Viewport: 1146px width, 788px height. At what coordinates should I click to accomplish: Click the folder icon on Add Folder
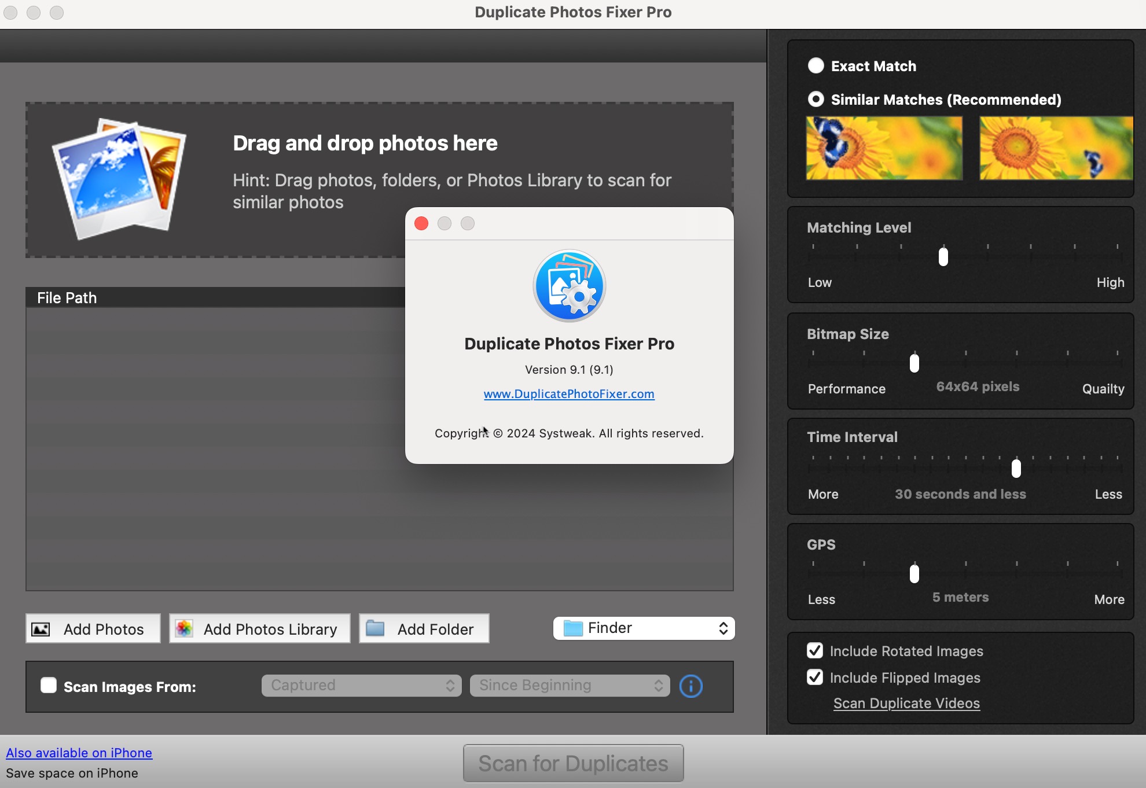coord(375,628)
